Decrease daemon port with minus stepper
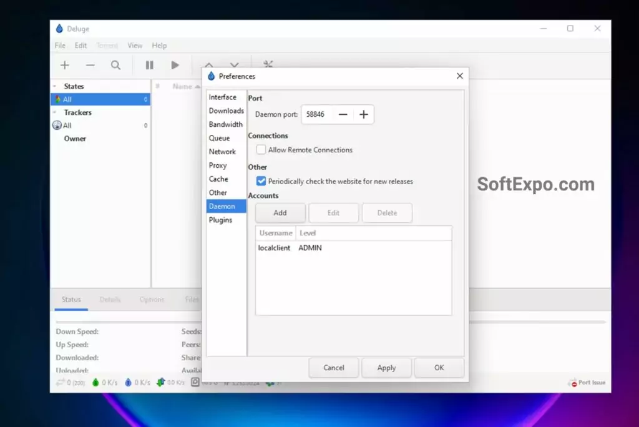The width and height of the screenshot is (639, 427). (343, 114)
